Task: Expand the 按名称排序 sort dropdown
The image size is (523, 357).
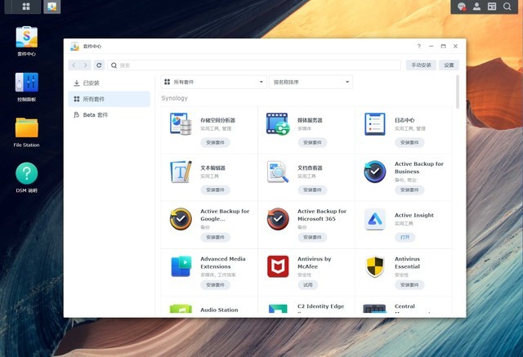Action: (x=311, y=82)
